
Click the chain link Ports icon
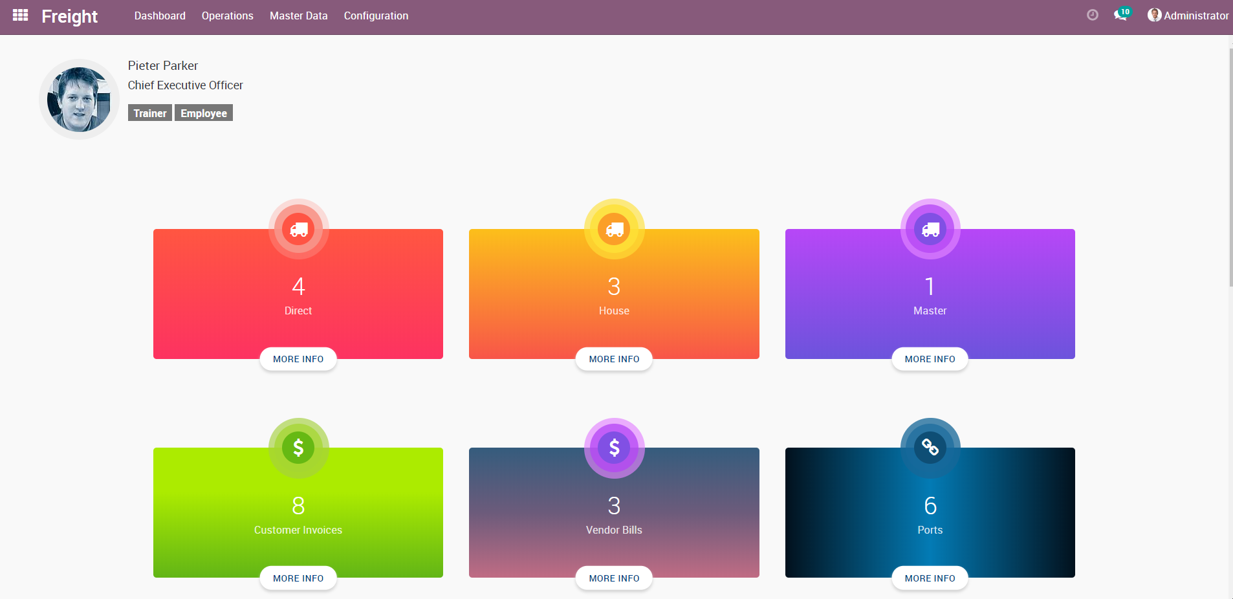(930, 448)
